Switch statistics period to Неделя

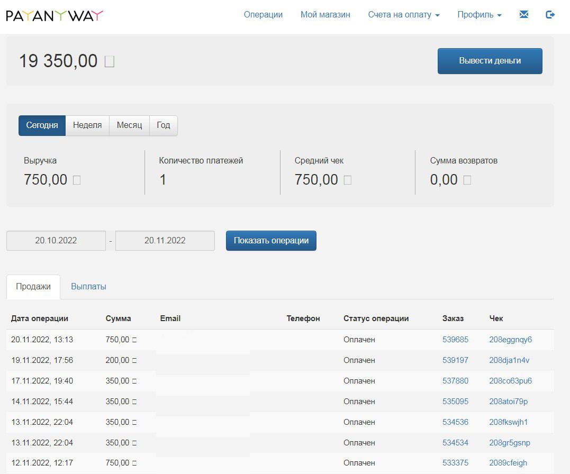pyautogui.click(x=87, y=125)
